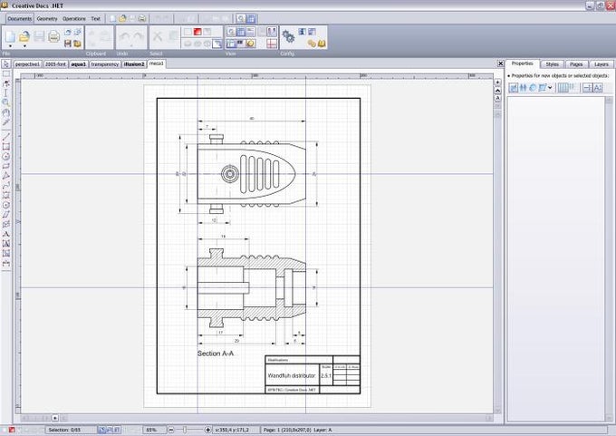This screenshot has width=616, height=436.
Task: Click the text properties icon in panel
Action: 598,88
